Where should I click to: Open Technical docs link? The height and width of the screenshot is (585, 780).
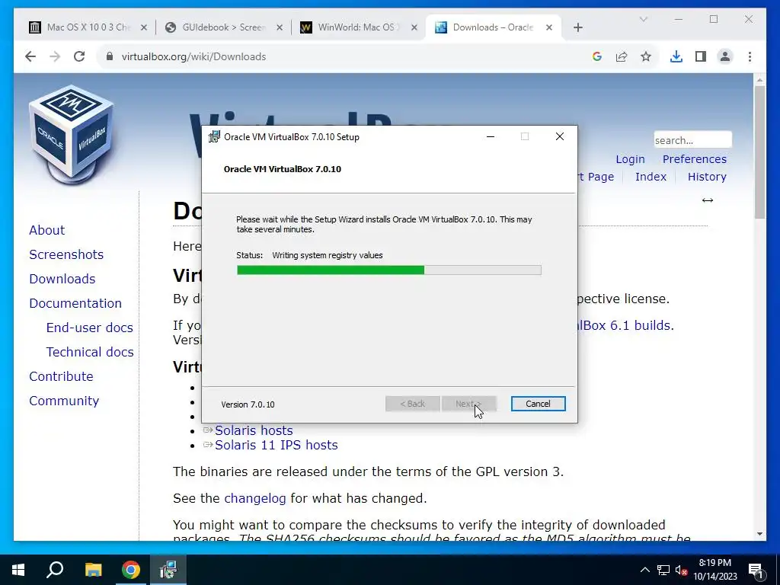90,352
